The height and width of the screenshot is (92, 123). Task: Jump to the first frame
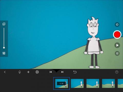point(50,72)
